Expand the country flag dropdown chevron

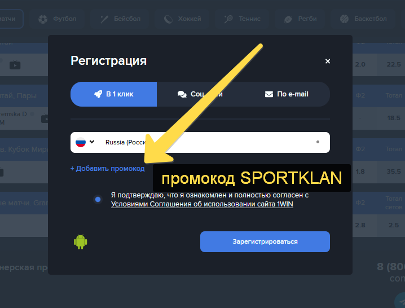click(x=92, y=142)
